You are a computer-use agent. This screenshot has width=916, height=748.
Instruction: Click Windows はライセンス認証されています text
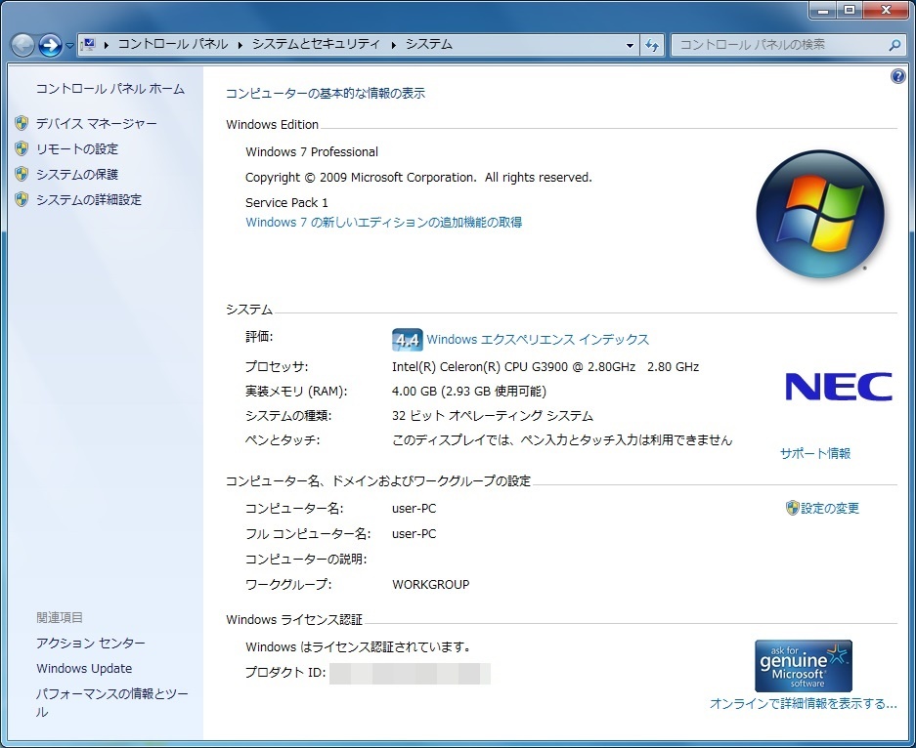359,647
